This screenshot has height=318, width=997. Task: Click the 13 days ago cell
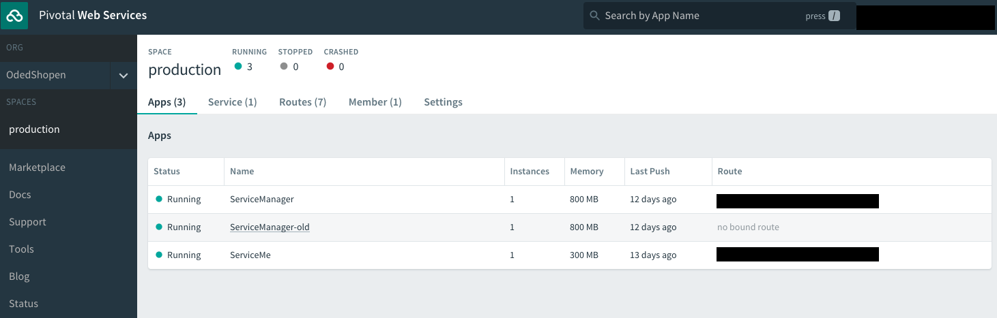click(x=653, y=255)
